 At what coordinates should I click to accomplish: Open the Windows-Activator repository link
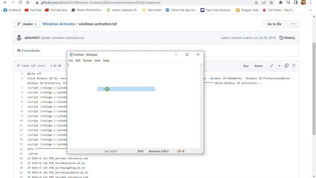click(59, 24)
